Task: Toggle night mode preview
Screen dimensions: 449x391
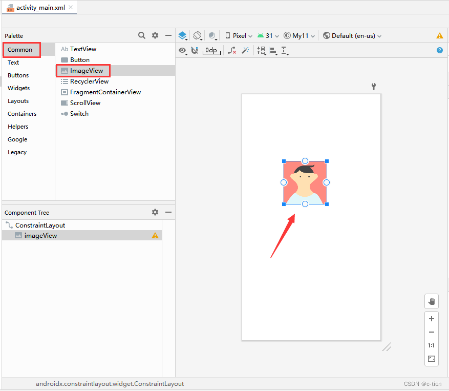Action: tap(213, 35)
